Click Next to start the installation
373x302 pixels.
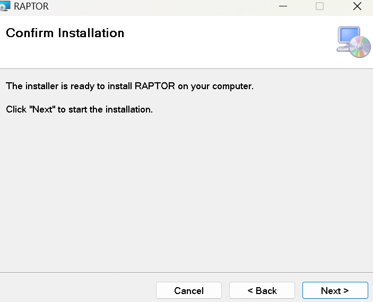[335, 290]
